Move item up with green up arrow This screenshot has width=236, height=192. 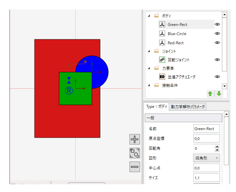coord(210,94)
